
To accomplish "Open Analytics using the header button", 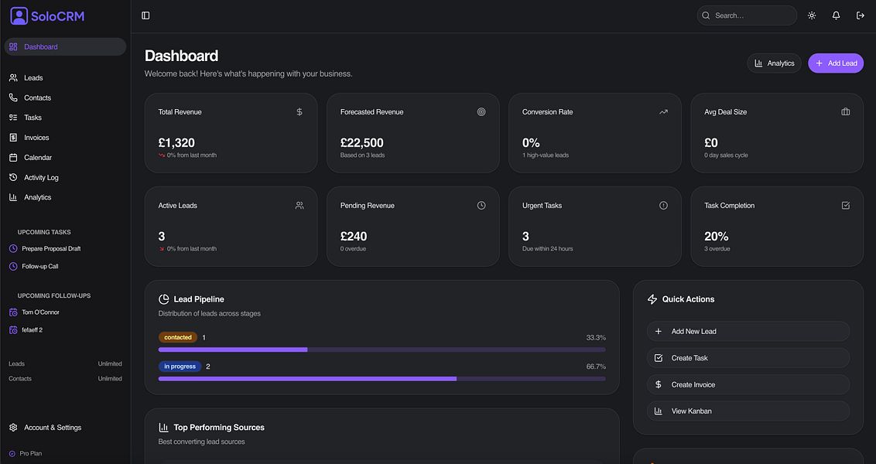I will click(x=774, y=63).
